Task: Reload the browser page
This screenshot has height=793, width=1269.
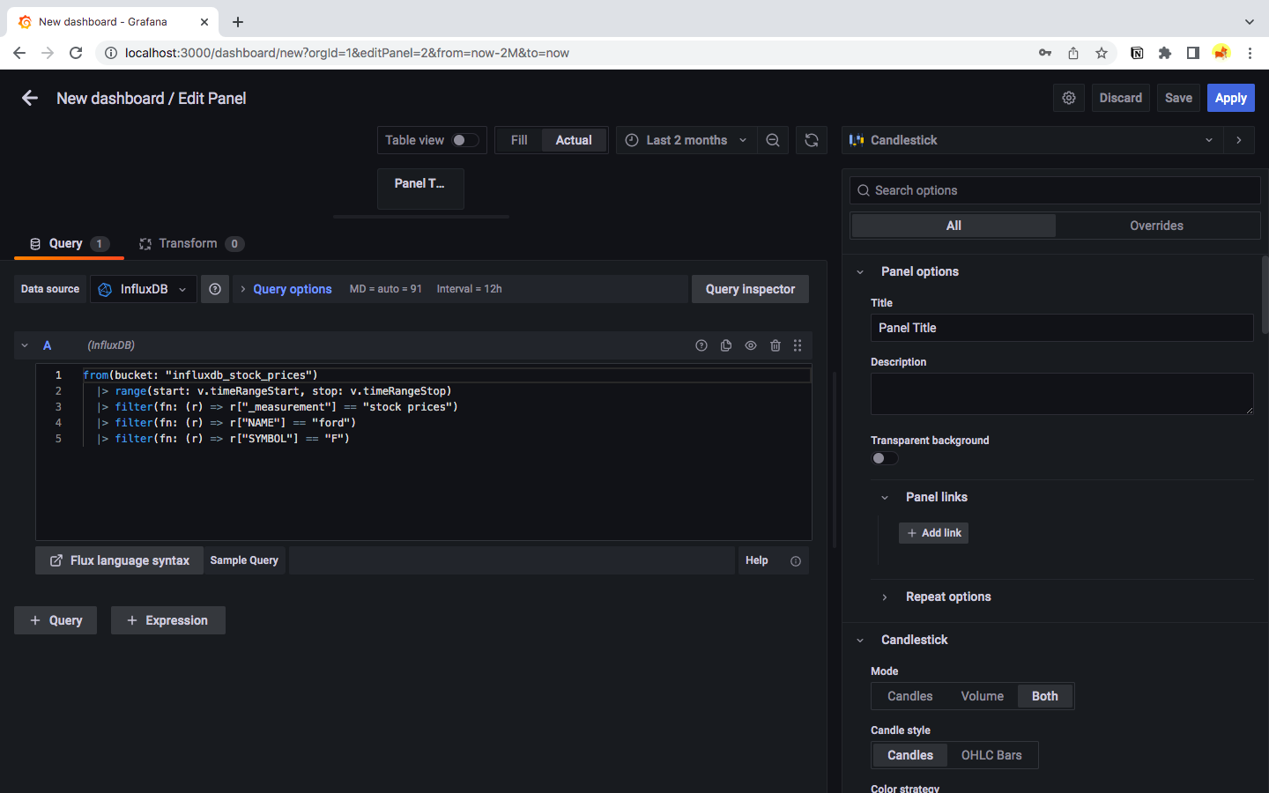Action: [76, 53]
